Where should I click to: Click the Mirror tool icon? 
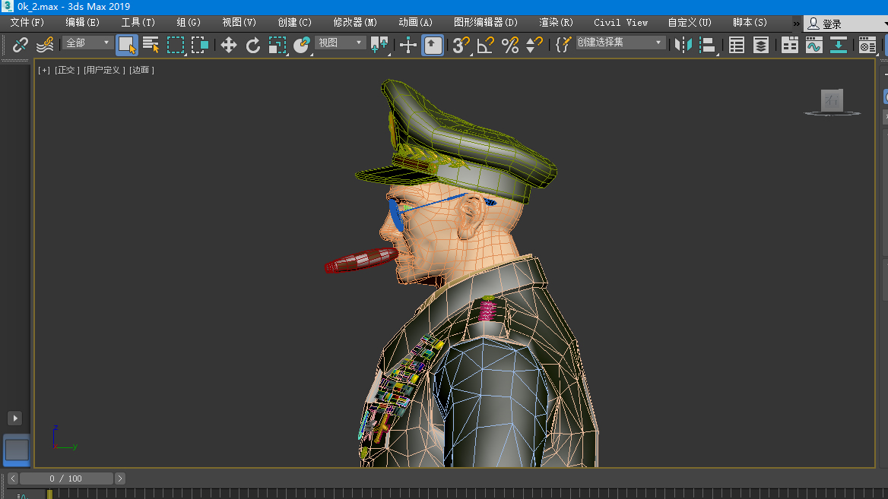pos(683,45)
